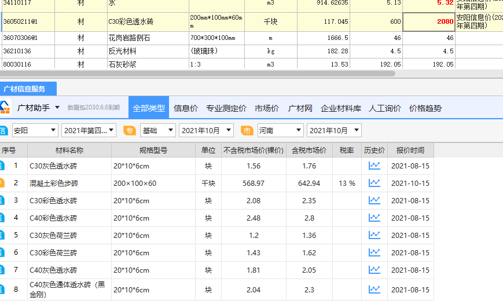Viewport: 503px width, 308px height.
Task: Open history price chart for 混凝土彩色步砖
Action: [374, 183]
